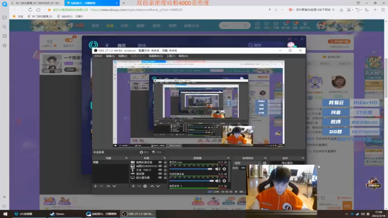Click OBS 滤镜 filters button

(157, 152)
